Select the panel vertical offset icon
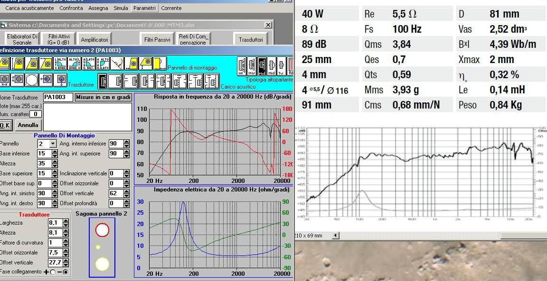 click(145, 63)
